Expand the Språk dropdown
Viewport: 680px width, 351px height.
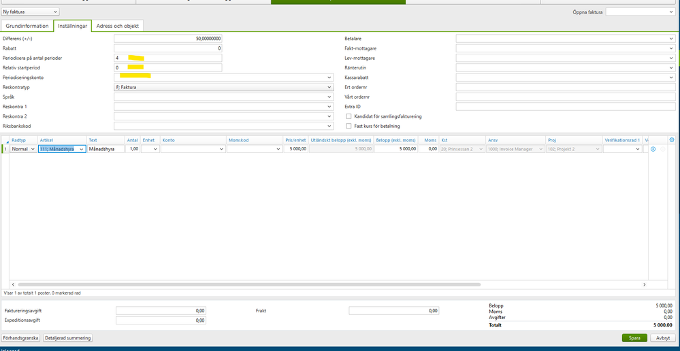click(224, 97)
